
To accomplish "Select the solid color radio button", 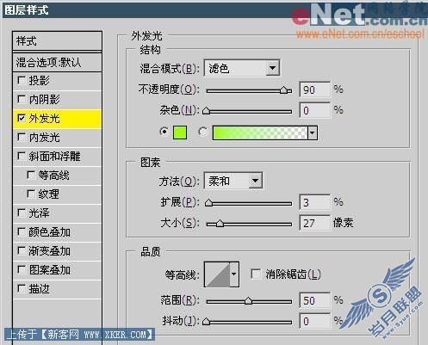I will pyautogui.click(x=164, y=132).
